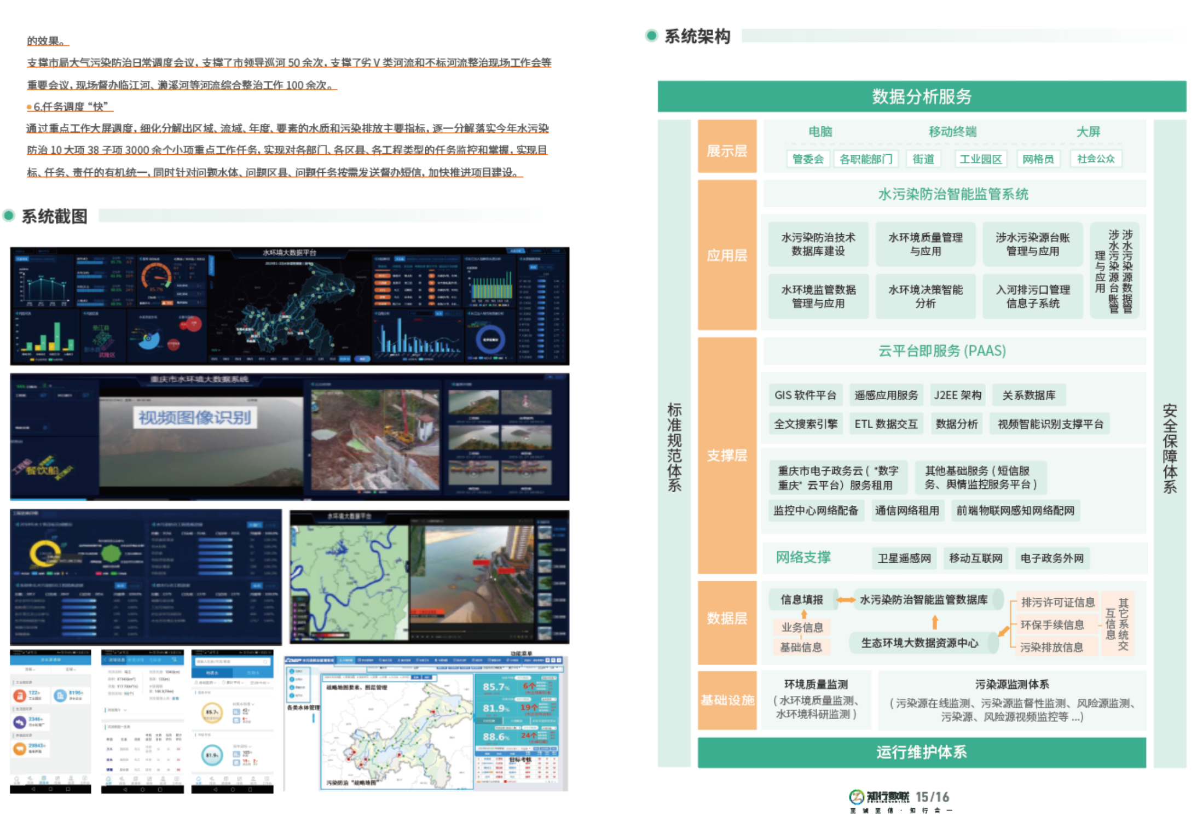Image resolution: width=1203 pixels, height=817 pixels.
Task: Click the 信息填报 node
Action: click(x=802, y=599)
